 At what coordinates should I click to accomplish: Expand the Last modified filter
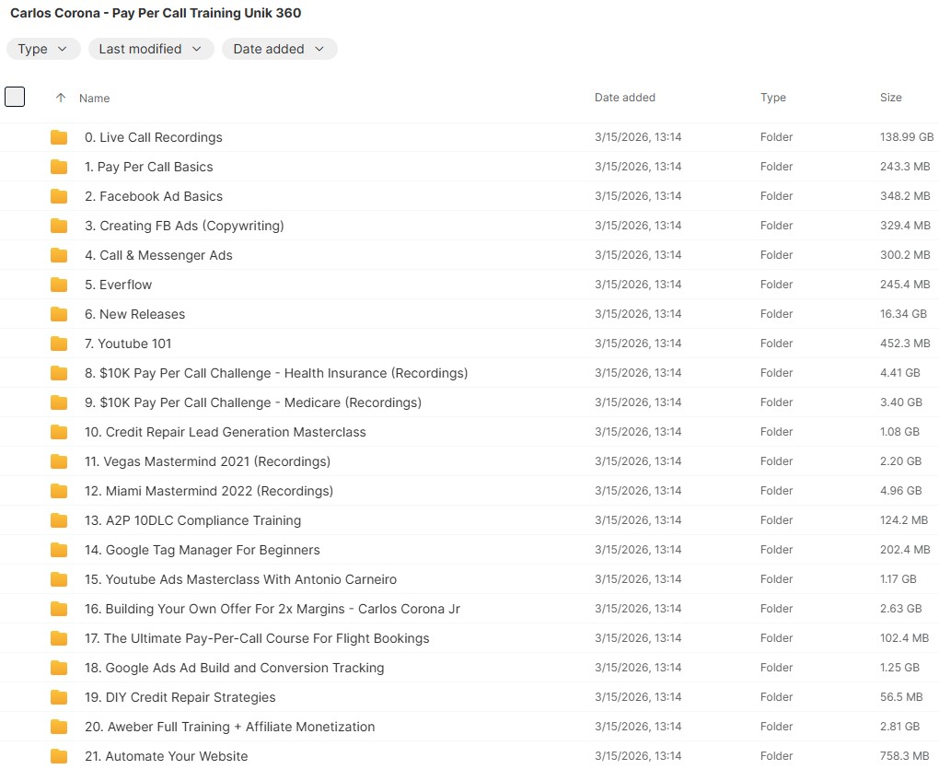(x=151, y=49)
